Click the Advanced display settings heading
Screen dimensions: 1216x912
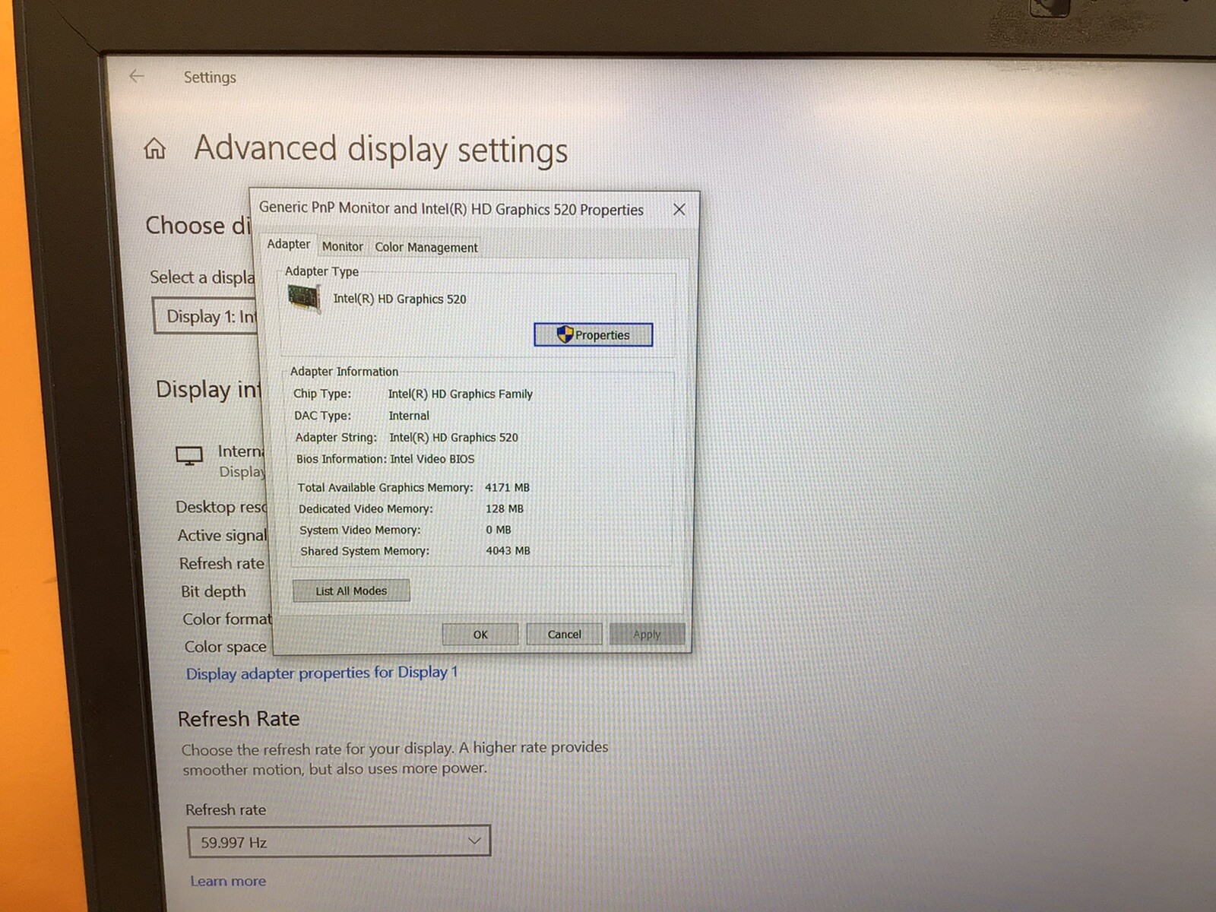pos(381,149)
